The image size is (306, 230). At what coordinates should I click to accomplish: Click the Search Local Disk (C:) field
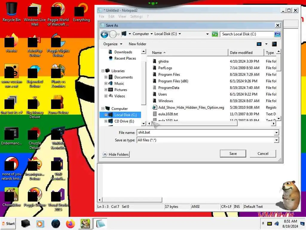[247, 34]
